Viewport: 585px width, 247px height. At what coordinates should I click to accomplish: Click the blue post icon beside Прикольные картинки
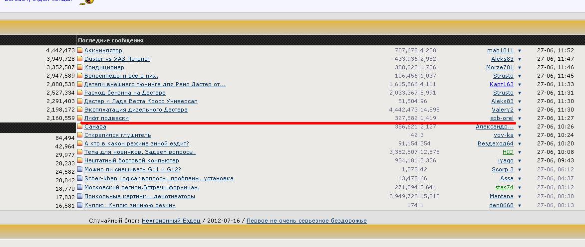[80, 196]
